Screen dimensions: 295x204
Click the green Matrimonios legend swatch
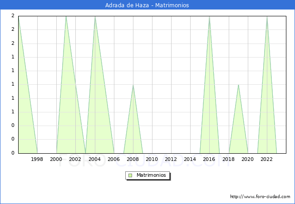click(x=130, y=175)
